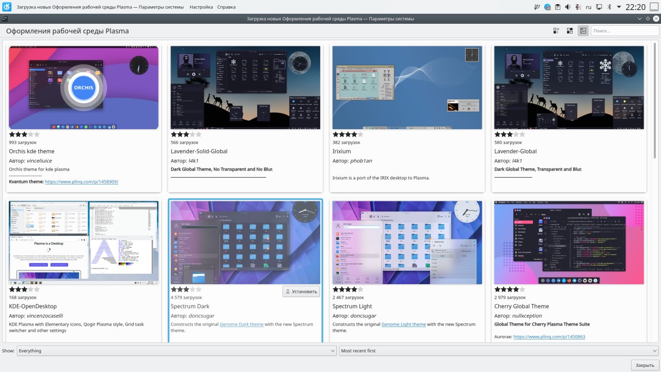Screen dimensions: 661x372
Task: Open the Aurorae pling.com link
Action: pyautogui.click(x=549, y=337)
